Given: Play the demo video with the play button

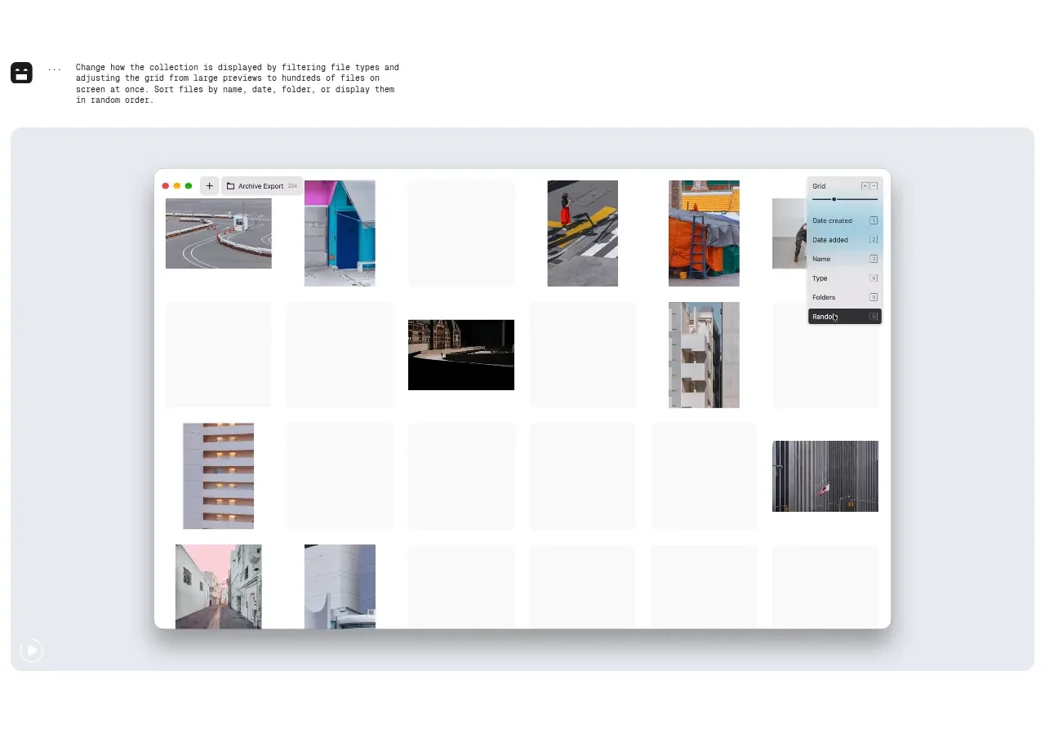Looking at the screenshot, I should pos(31,651).
